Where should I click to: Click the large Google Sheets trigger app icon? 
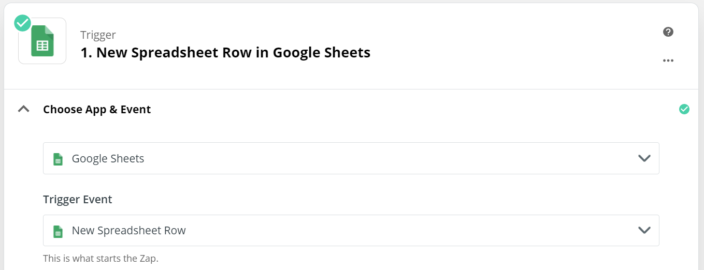[42, 41]
